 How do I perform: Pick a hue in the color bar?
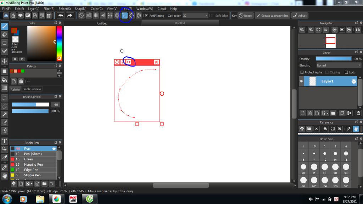pyautogui.click(x=59, y=44)
